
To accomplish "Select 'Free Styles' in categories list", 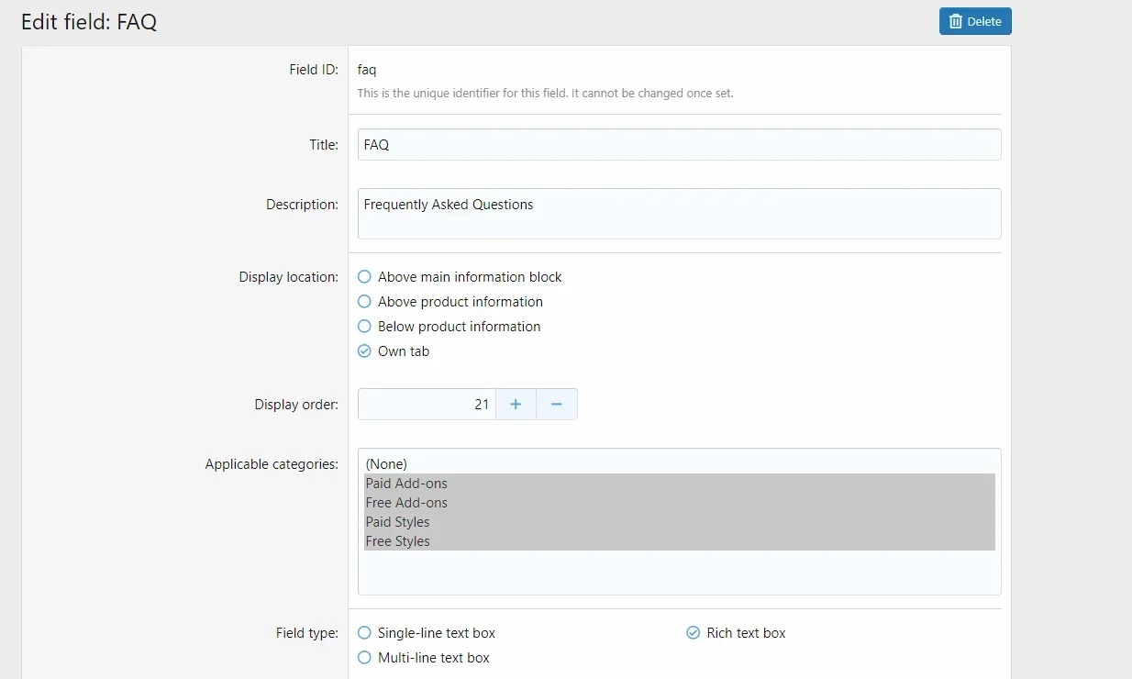I will click(679, 541).
